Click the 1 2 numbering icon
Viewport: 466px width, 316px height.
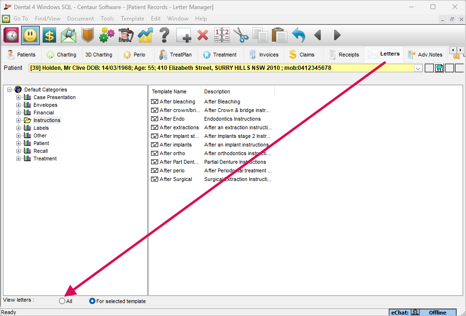click(x=221, y=35)
